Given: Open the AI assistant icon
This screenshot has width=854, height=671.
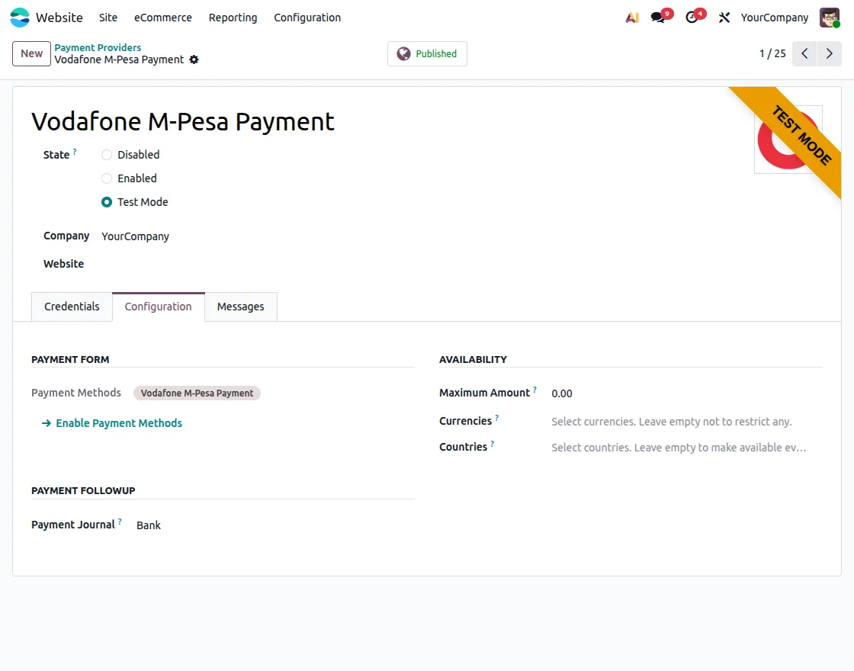Looking at the screenshot, I should [632, 18].
